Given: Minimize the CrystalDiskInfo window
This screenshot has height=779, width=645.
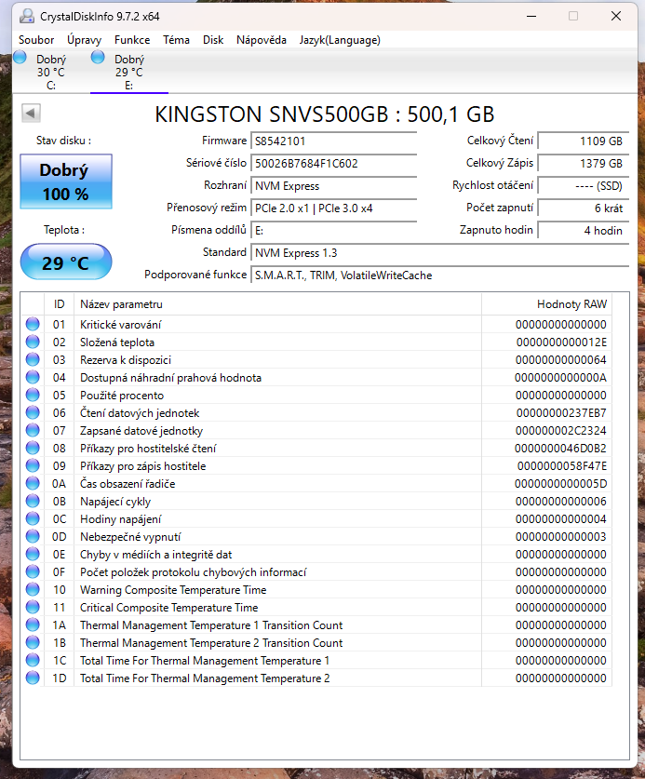Looking at the screenshot, I should pyautogui.click(x=531, y=17).
